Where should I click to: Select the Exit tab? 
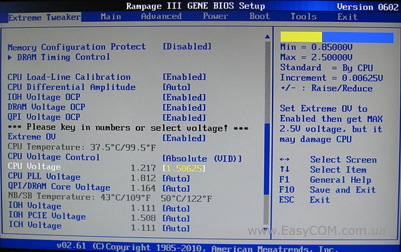click(347, 17)
